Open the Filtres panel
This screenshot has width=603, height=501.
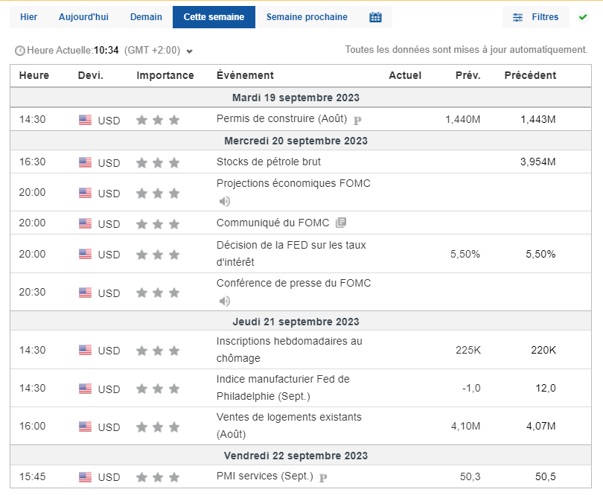547,16
